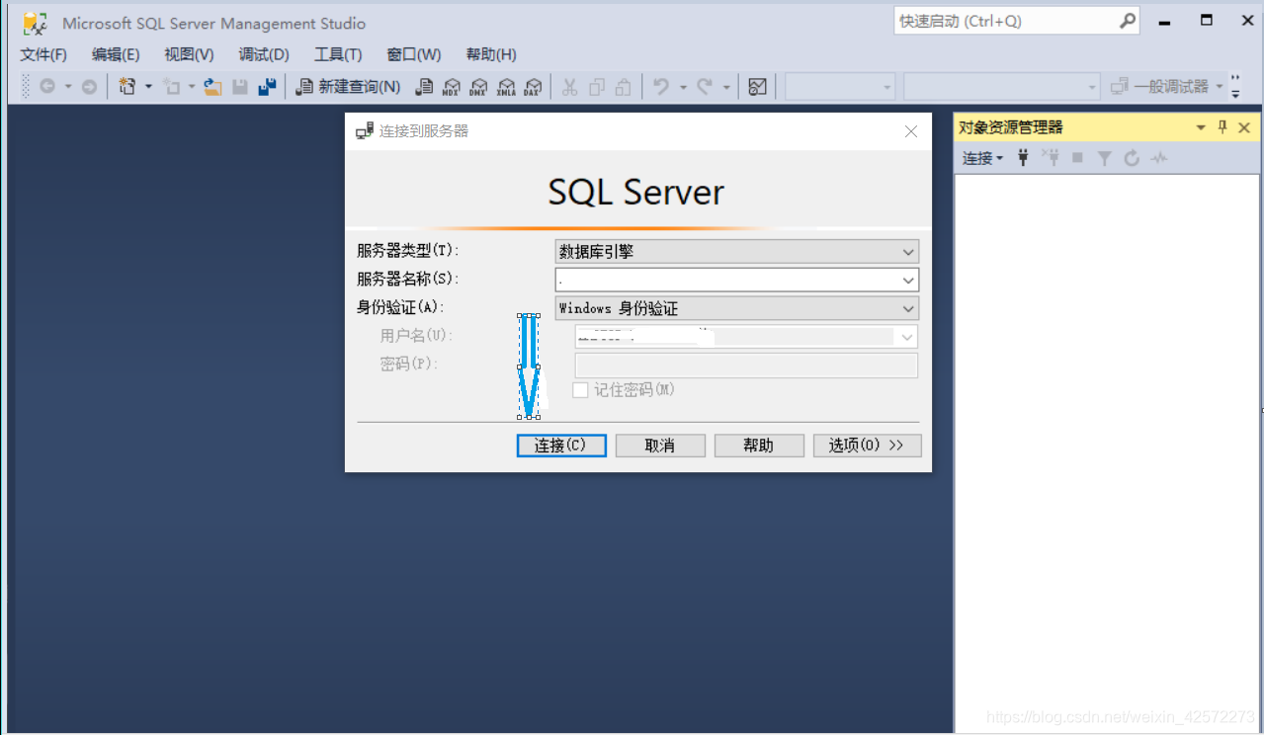
Task: Click the 连接(C) button
Action: (560, 446)
